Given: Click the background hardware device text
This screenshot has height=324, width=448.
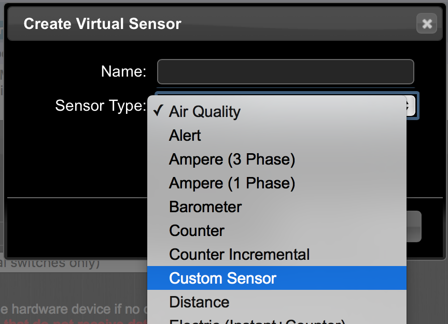Looking at the screenshot, I should coord(74,310).
